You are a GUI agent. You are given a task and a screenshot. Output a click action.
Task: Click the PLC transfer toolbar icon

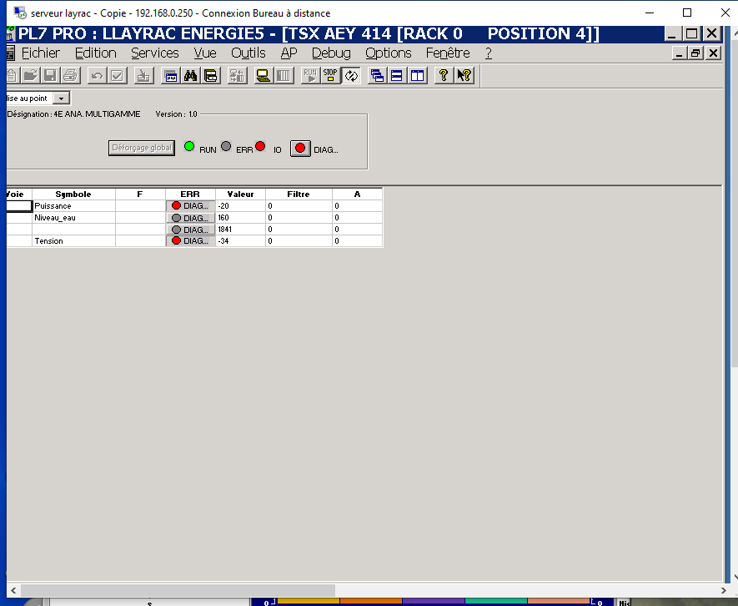237,75
